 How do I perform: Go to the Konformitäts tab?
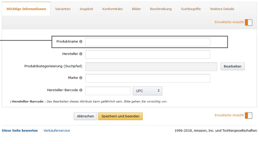112,9
